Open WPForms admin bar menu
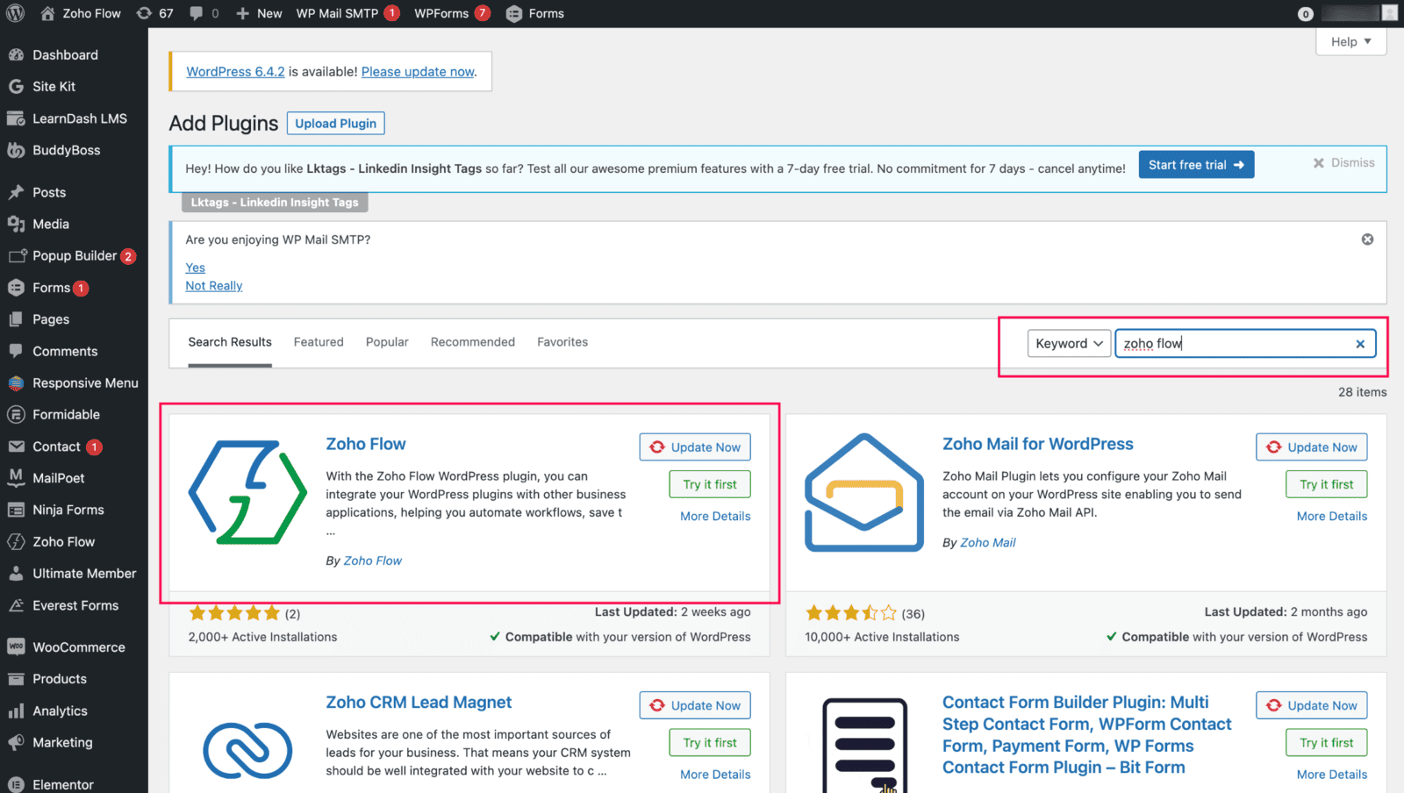Viewport: 1404px width, 793px height. 452,13
